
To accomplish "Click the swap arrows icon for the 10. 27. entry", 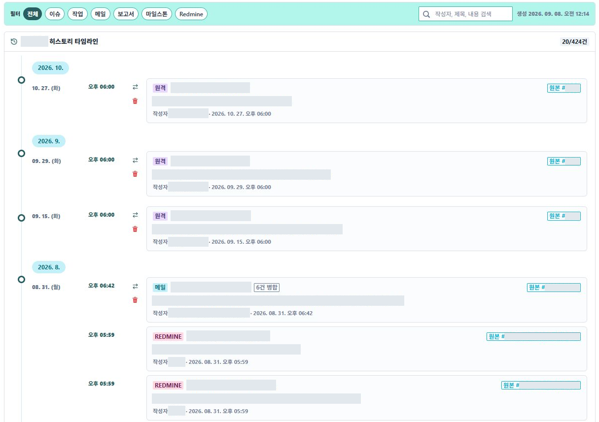I will pyautogui.click(x=135, y=87).
